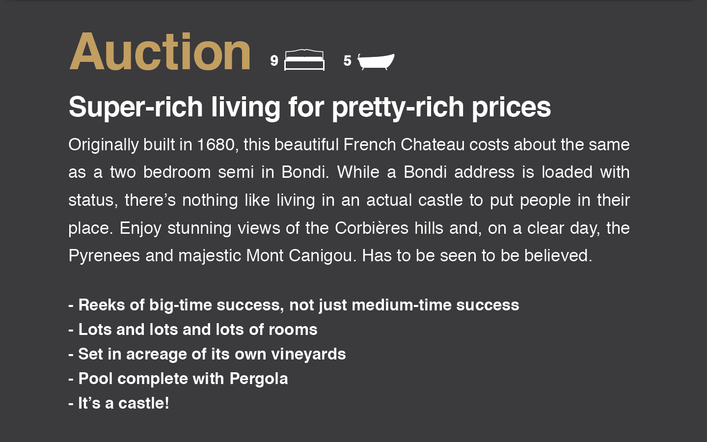
Task: Click the bathroom count number 5
Action: [x=347, y=61]
